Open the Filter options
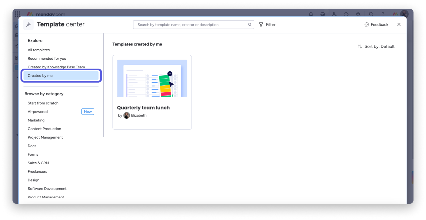This screenshot has width=426, height=220. point(267,25)
